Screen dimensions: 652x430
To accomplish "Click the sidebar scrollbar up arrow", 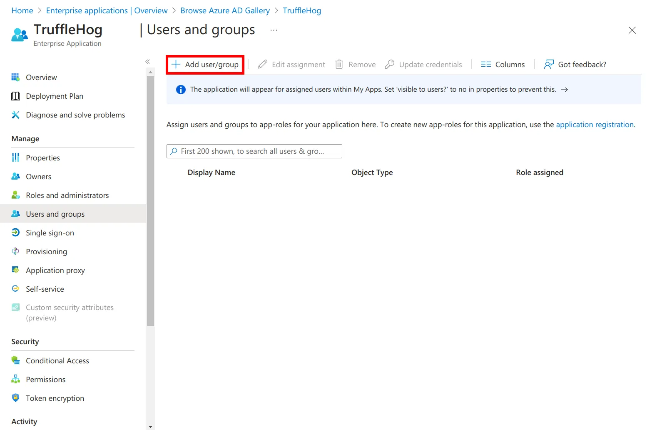I will pos(151,72).
